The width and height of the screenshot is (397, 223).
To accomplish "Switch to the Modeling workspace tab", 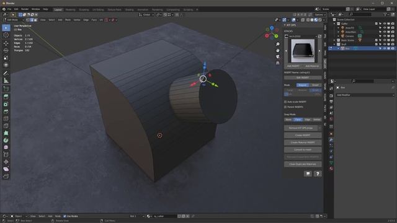I will click(70, 10).
